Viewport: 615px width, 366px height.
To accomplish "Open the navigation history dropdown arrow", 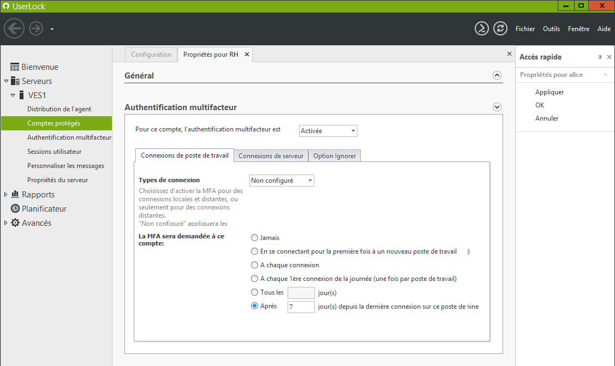I will click(52, 29).
